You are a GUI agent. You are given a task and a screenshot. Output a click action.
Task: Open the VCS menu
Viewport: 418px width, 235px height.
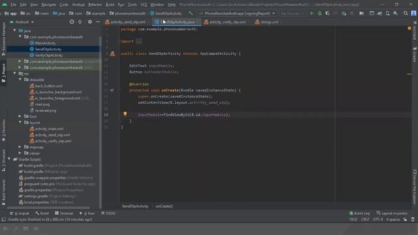[x=144, y=5]
